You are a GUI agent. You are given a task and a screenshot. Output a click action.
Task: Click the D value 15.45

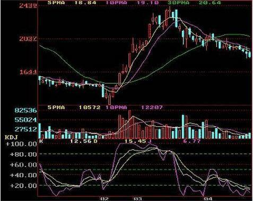click(135, 141)
